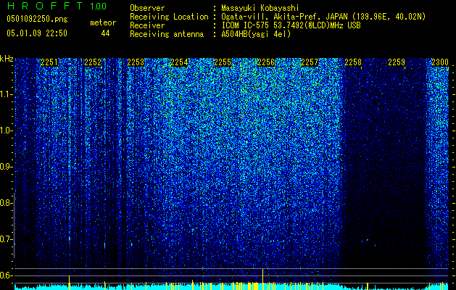Image resolution: width=456 pixels, height=290 pixels.
Task: Click the 2256 time marker
Action: click(266, 62)
